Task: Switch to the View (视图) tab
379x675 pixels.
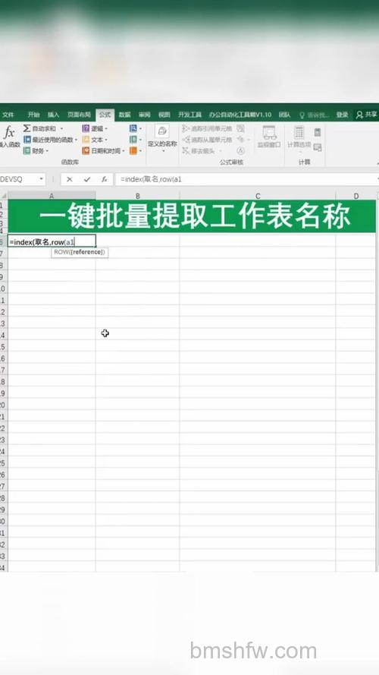Action: pyautogui.click(x=164, y=115)
